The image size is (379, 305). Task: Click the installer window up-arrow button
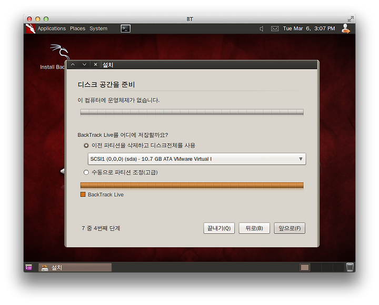coord(73,65)
